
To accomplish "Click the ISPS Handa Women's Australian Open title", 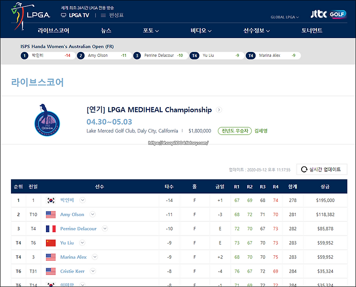I will tap(67, 46).
